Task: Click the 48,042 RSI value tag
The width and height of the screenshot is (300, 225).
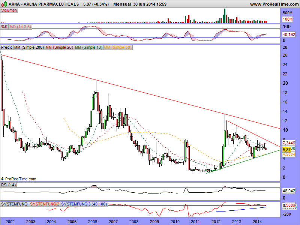Action: [289, 191]
